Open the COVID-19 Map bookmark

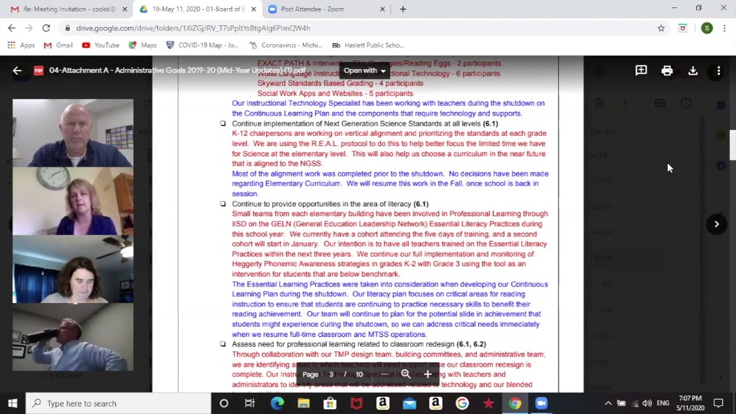(202, 45)
